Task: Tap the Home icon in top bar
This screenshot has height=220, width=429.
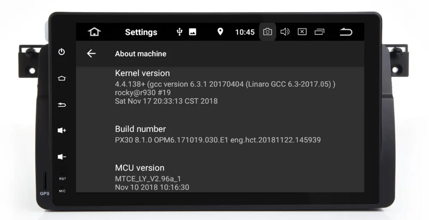Action: [94, 32]
